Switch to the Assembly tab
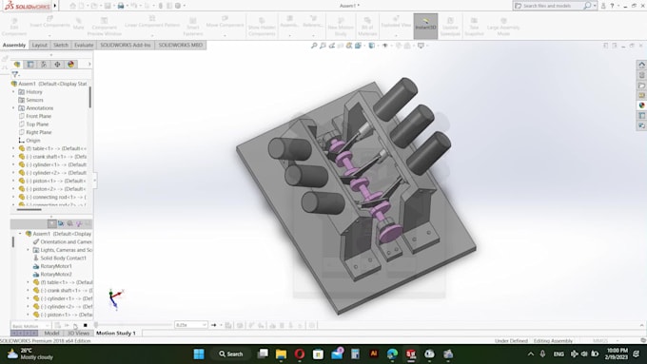 [x=14, y=45]
